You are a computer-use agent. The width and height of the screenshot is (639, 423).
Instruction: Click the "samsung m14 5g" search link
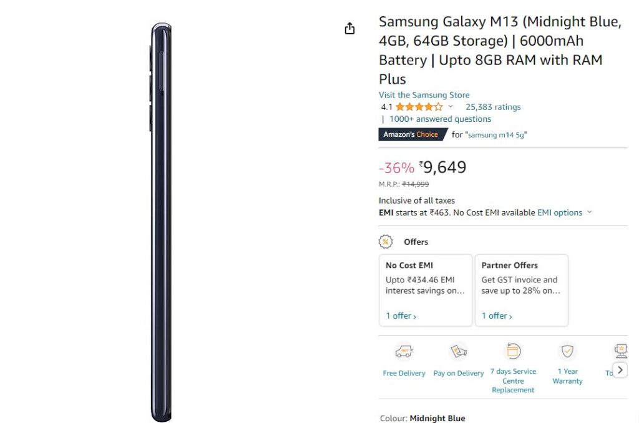496,135
